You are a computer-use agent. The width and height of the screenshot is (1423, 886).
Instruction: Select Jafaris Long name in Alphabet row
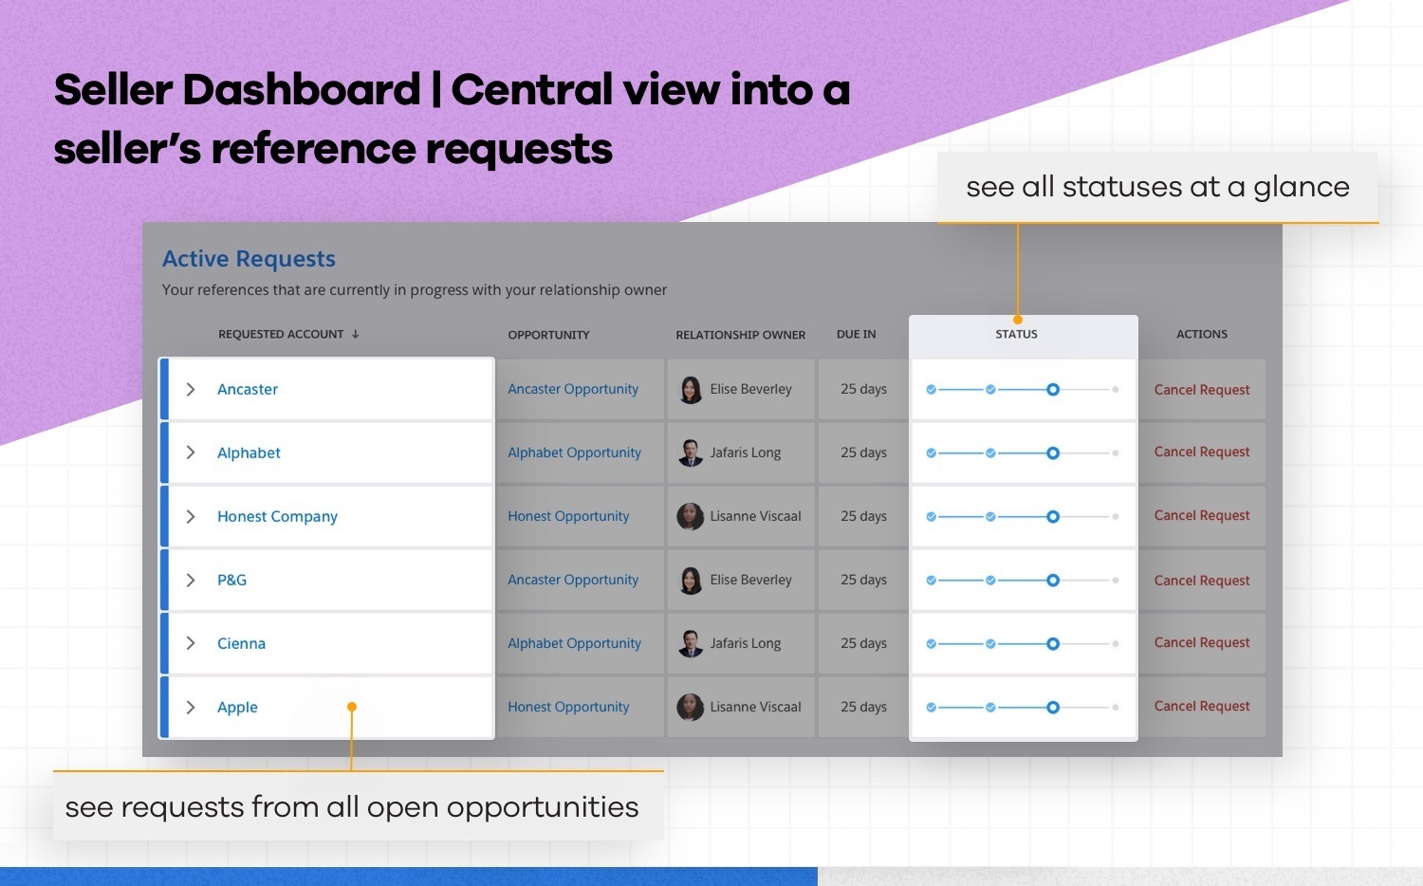point(746,452)
